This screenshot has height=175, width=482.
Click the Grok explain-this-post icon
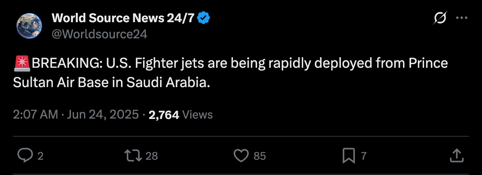click(440, 18)
